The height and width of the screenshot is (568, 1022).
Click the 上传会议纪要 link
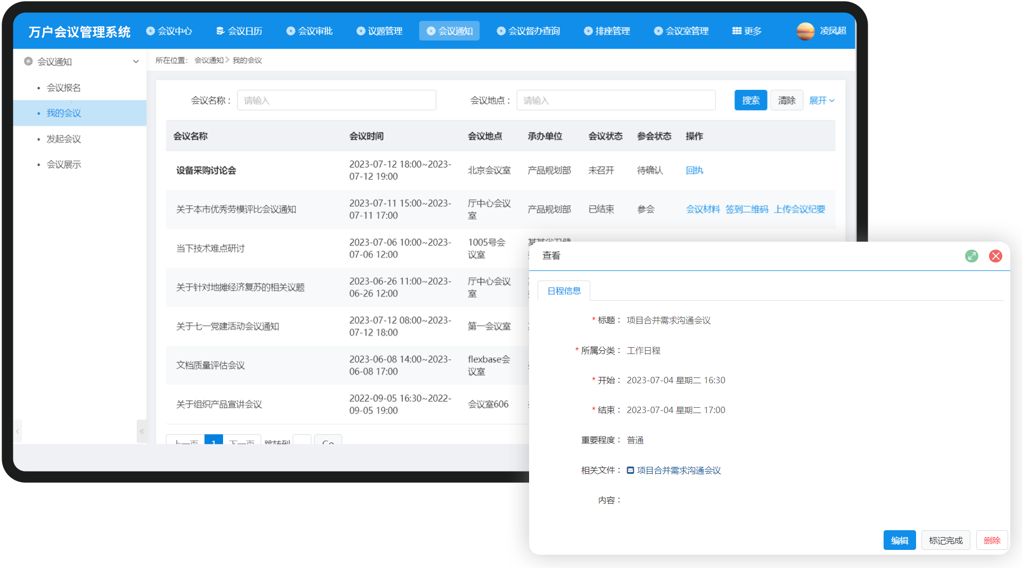point(800,209)
